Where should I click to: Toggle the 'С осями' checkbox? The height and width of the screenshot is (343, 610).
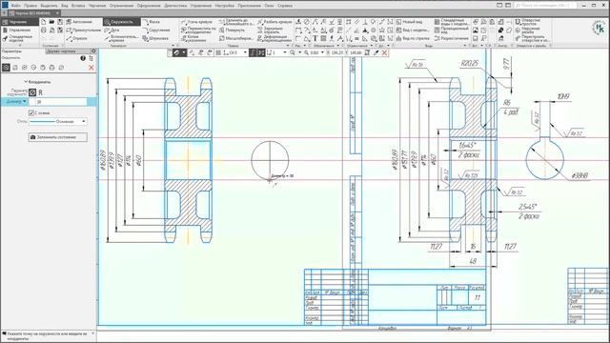coord(31,112)
